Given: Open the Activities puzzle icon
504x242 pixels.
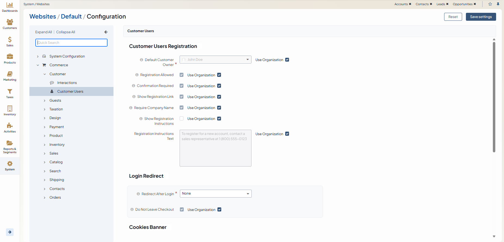Looking at the screenshot, I should 10,126.
